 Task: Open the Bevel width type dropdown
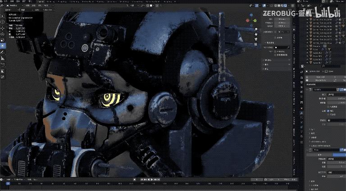click(x=337, y=159)
